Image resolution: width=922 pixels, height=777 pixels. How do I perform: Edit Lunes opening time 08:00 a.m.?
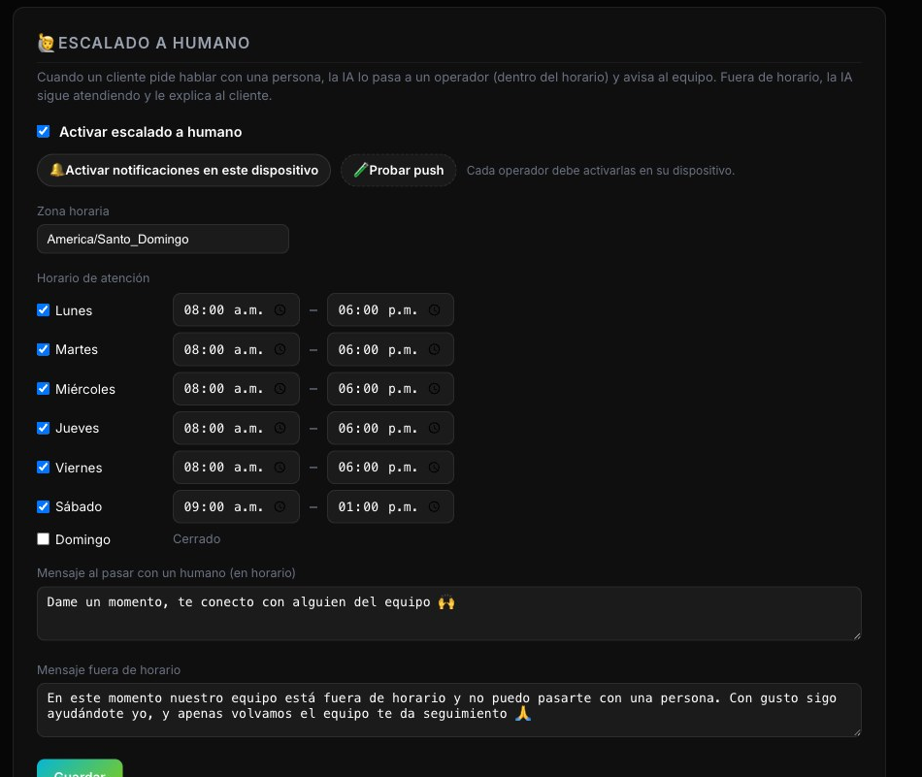point(236,309)
